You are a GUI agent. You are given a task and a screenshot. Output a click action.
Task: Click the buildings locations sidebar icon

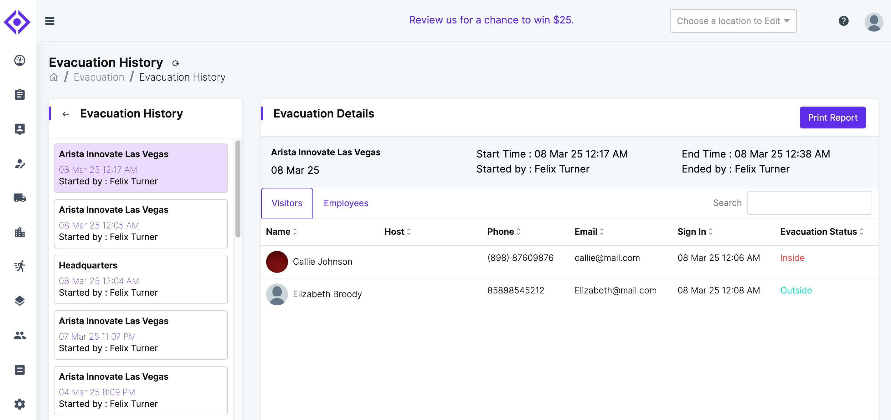20,232
